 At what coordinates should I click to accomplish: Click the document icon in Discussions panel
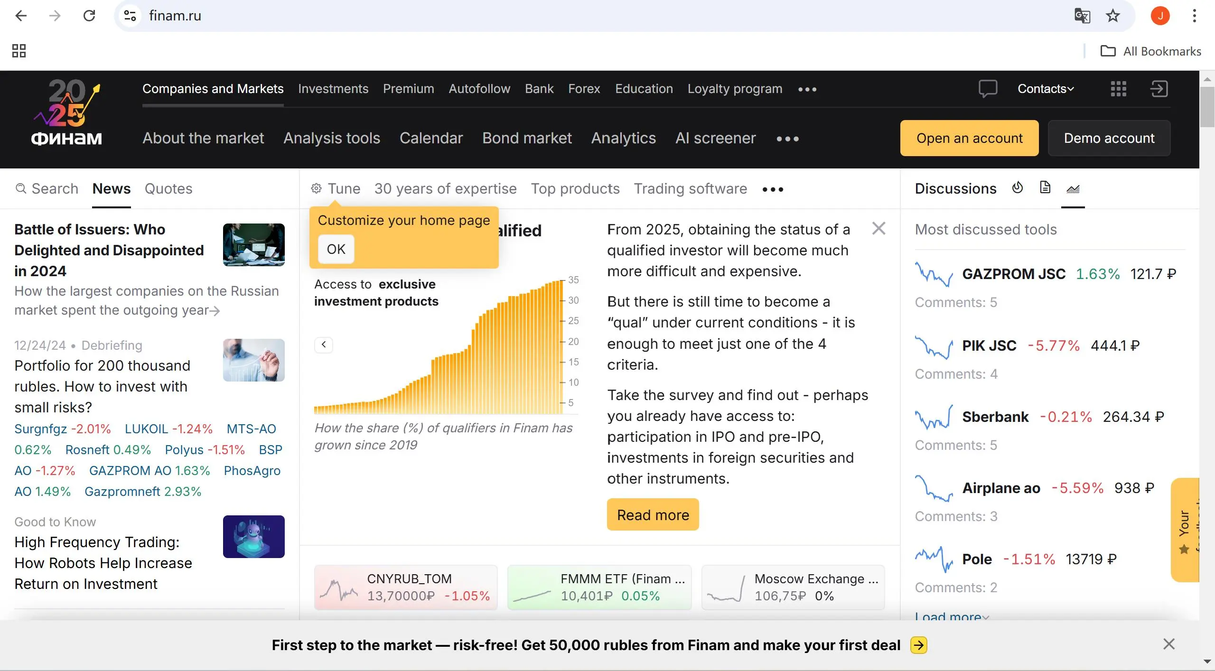[x=1045, y=188]
